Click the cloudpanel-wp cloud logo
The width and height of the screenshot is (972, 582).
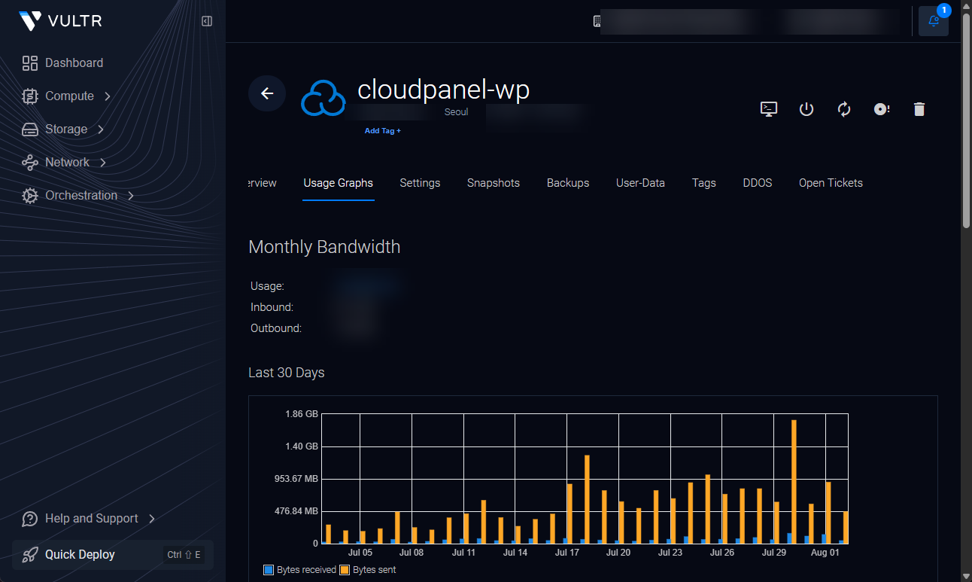[323, 99]
